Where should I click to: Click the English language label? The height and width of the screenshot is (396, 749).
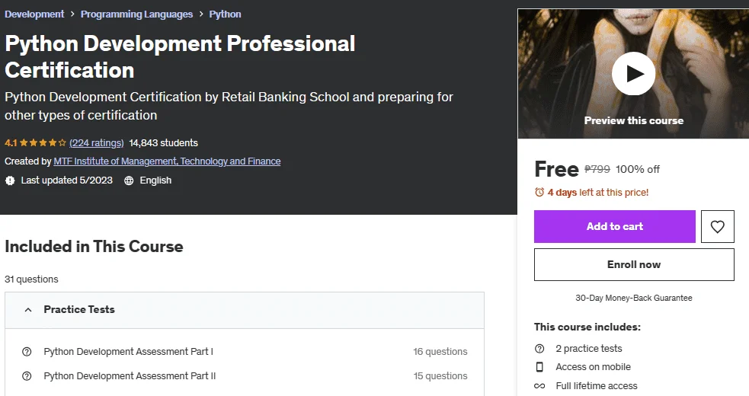click(x=155, y=180)
